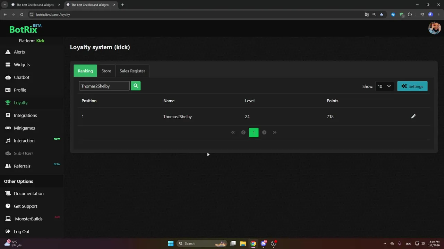Show hidden system tray icons

tap(384, 243)
